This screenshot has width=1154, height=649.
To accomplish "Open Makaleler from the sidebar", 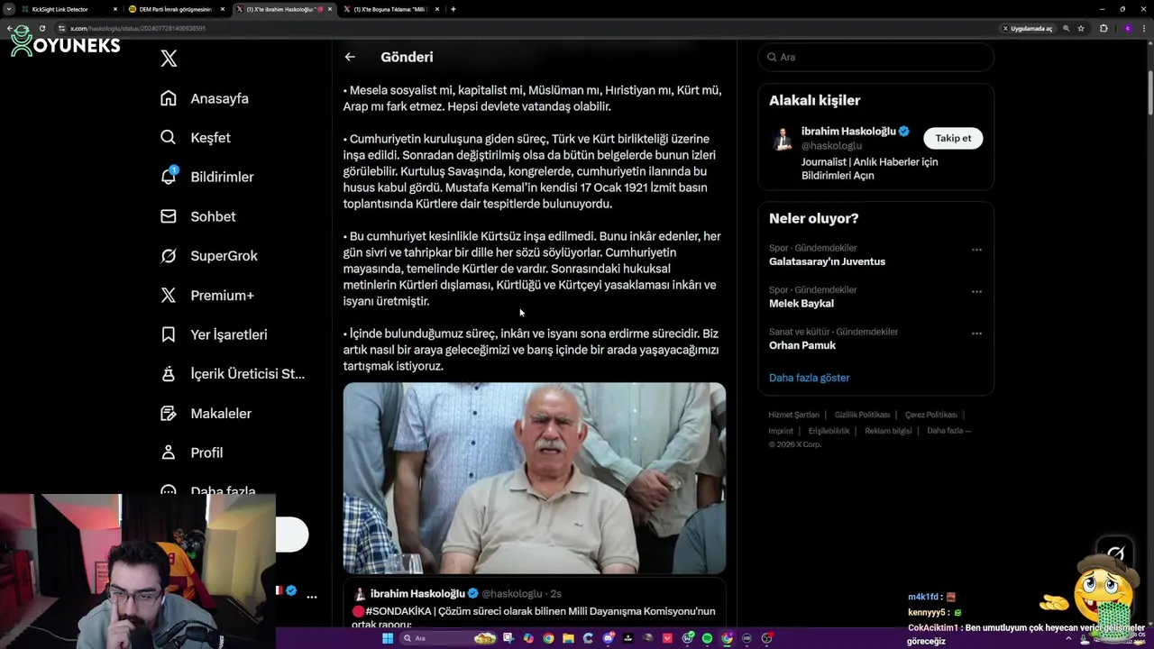I will coord(221,413).
